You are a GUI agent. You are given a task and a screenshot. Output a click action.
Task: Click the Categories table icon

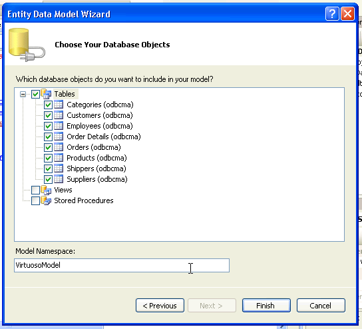[x=59, y=105]
